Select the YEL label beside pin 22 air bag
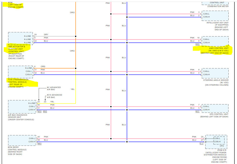The height and width of the screenshot is (164, 237). 52,101
